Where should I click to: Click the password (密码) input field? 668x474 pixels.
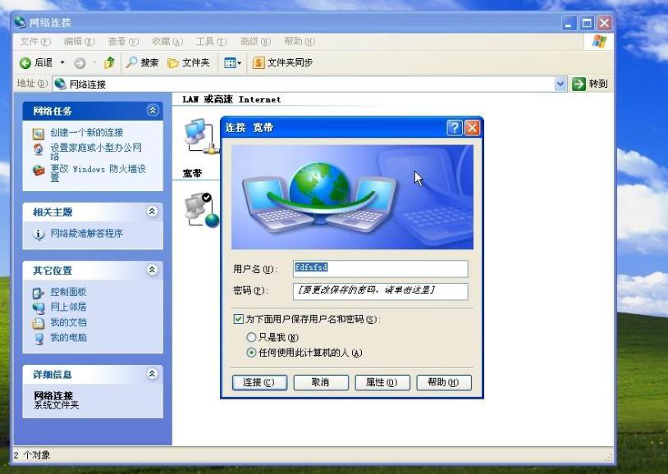[381, 291]
